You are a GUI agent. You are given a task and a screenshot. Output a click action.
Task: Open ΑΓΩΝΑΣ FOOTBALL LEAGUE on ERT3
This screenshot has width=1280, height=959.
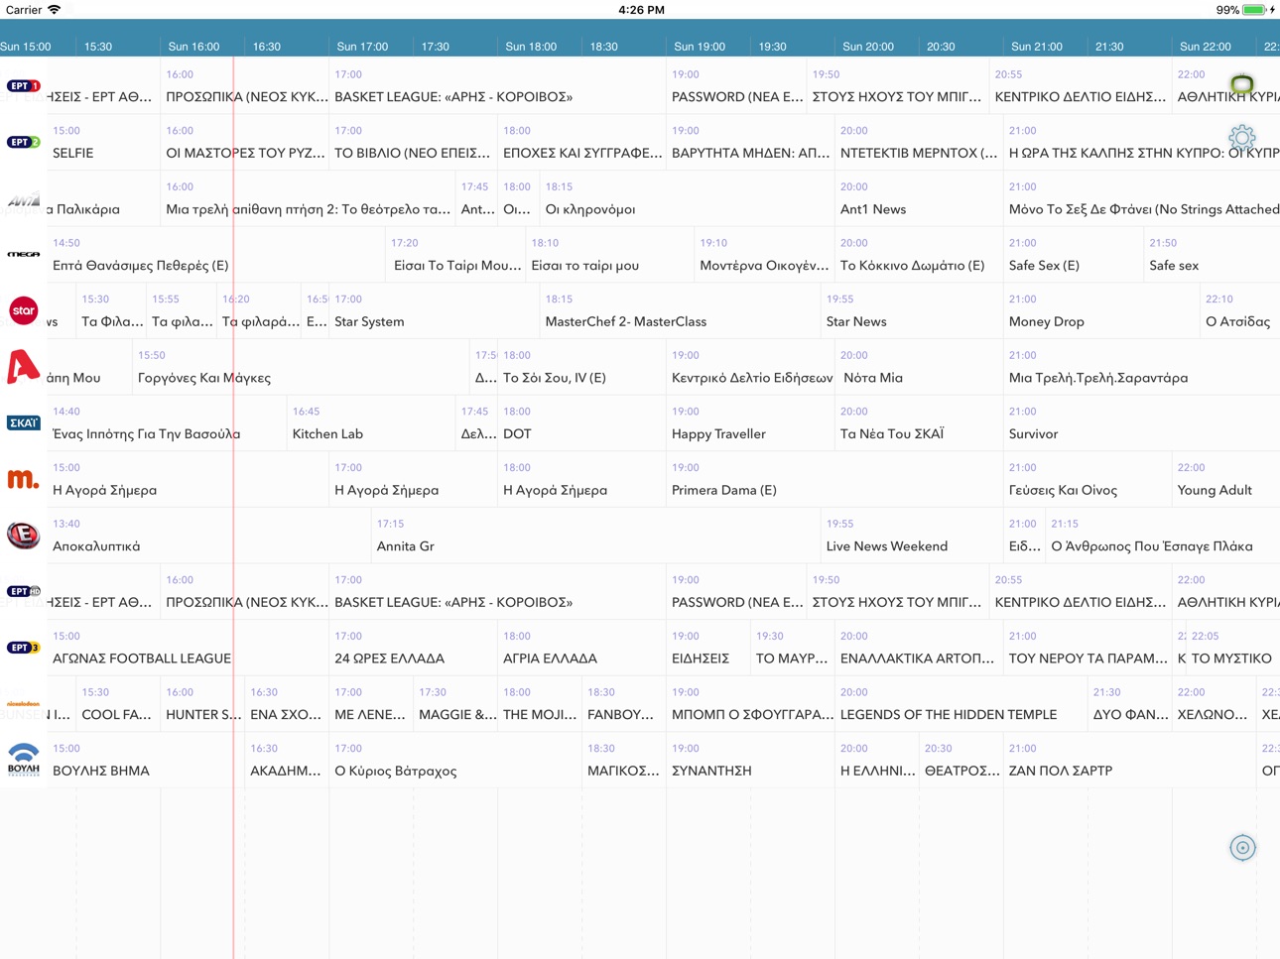[189, 649]
